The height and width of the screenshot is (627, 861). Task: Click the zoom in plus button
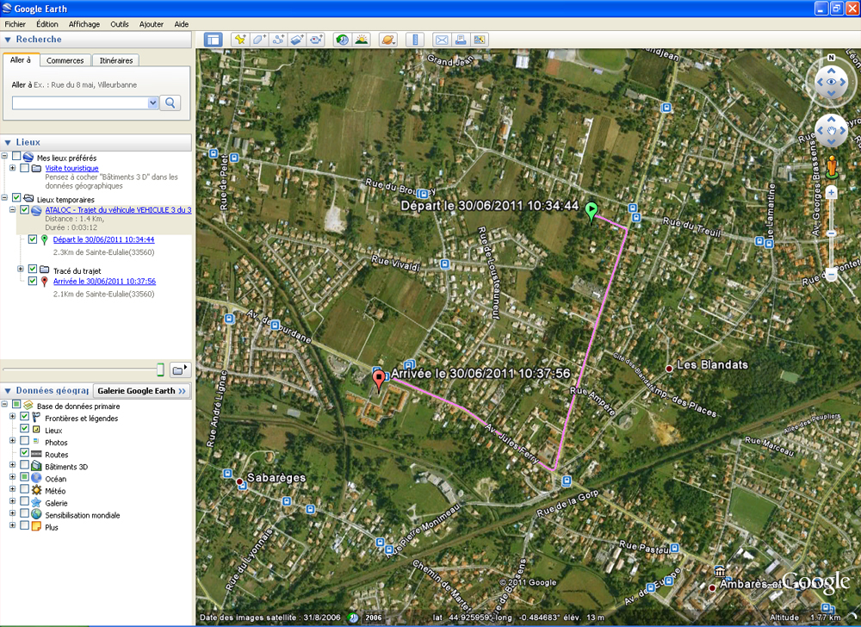click(831, 192)
